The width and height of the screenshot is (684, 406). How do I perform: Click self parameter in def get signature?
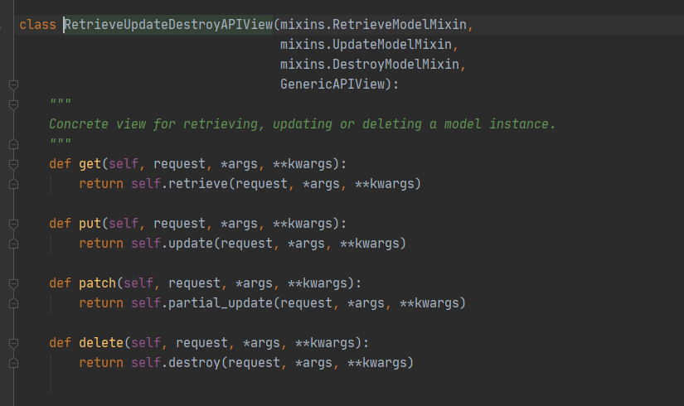(x=124, y=164)
